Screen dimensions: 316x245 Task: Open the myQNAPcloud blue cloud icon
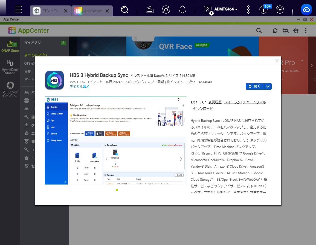306,10
